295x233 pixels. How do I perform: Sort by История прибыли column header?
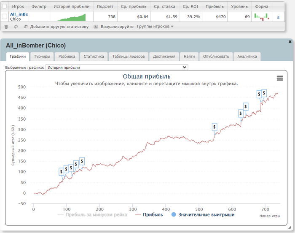[x=72, y=6]
